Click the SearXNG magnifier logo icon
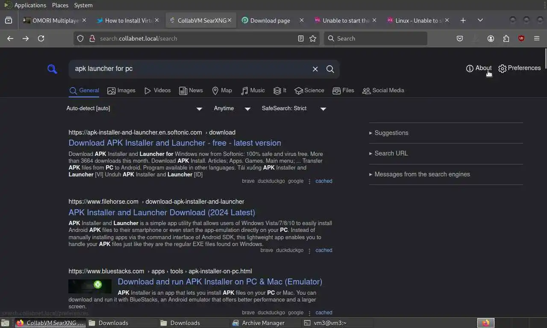Viewport: 547px width, 328px height. coord(52,69)
